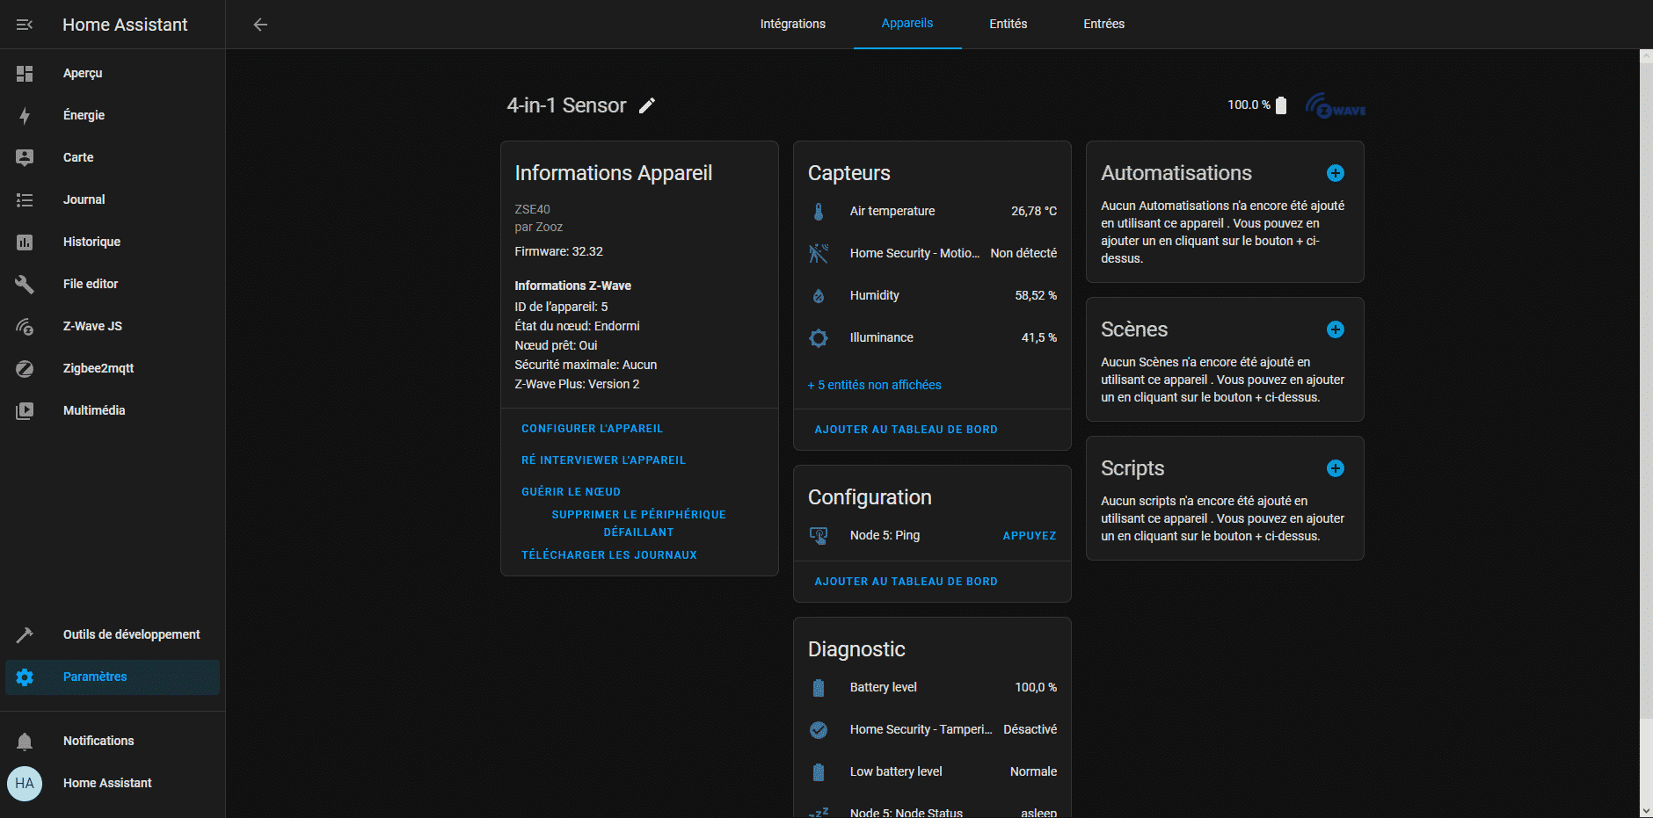Open Node 5: Node Status row

click(932, 810)
